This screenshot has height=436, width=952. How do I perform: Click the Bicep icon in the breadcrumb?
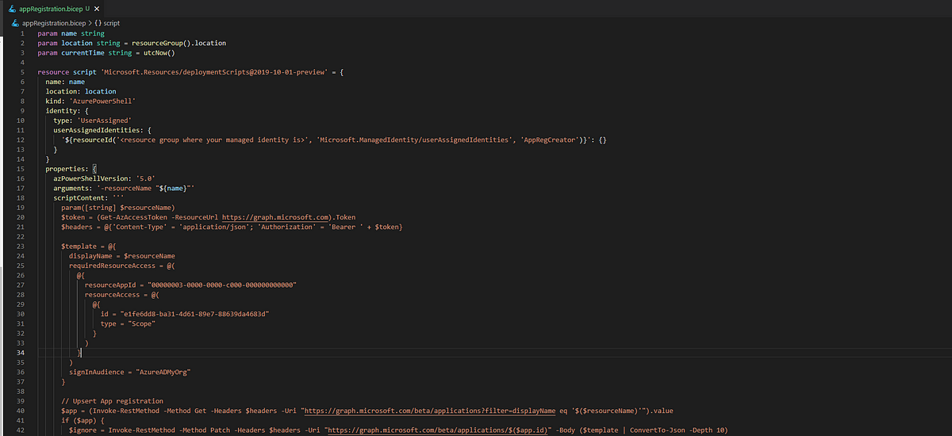tap(15, 23)
